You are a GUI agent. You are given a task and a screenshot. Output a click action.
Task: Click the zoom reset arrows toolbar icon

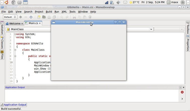(31, 17)
